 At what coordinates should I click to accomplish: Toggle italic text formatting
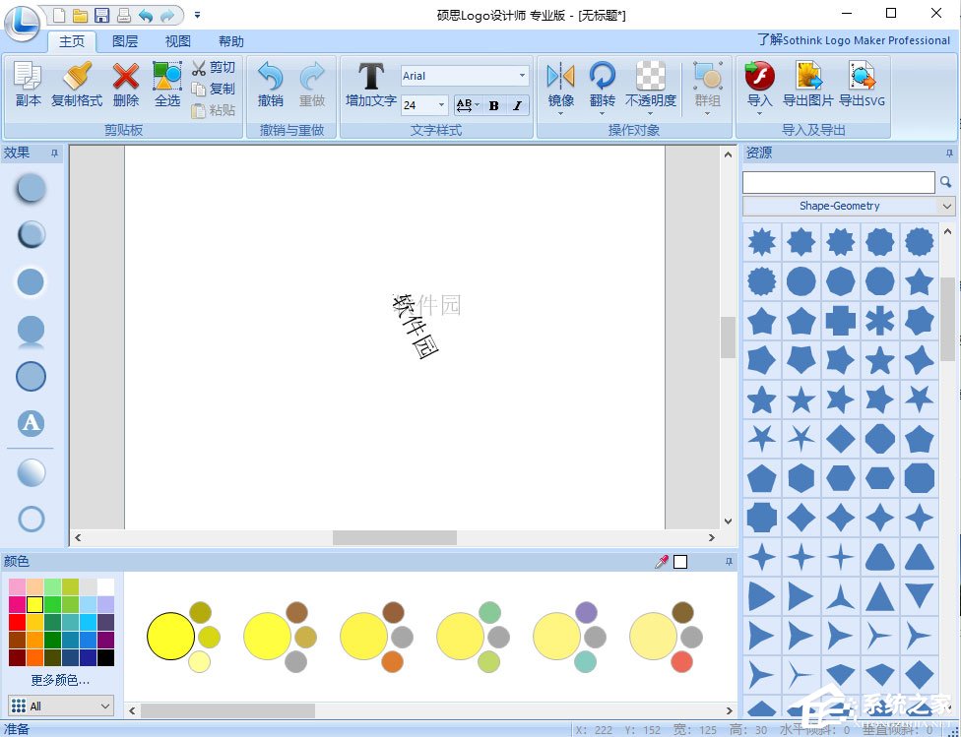[x=518, y=105]
